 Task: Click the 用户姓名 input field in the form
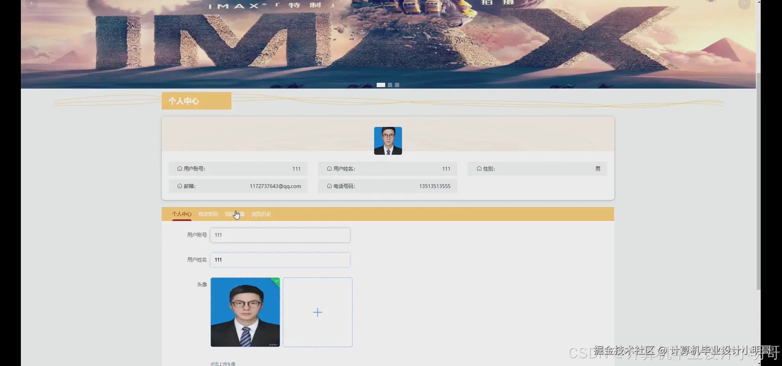pos(280,260)
